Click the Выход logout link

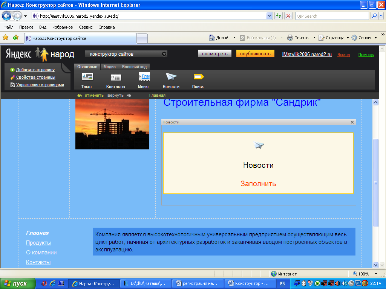coord(344,55)
